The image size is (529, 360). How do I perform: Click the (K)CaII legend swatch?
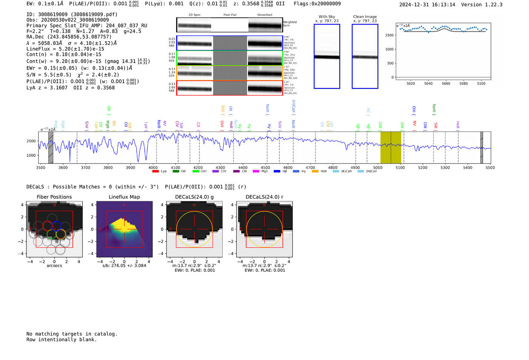[336, 172]
